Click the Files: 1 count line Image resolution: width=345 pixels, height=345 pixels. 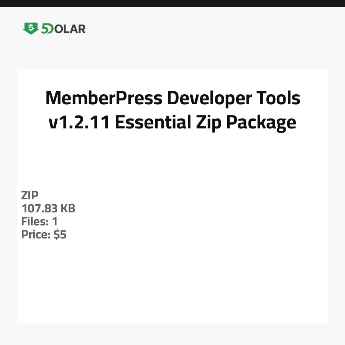coord(39,222)
